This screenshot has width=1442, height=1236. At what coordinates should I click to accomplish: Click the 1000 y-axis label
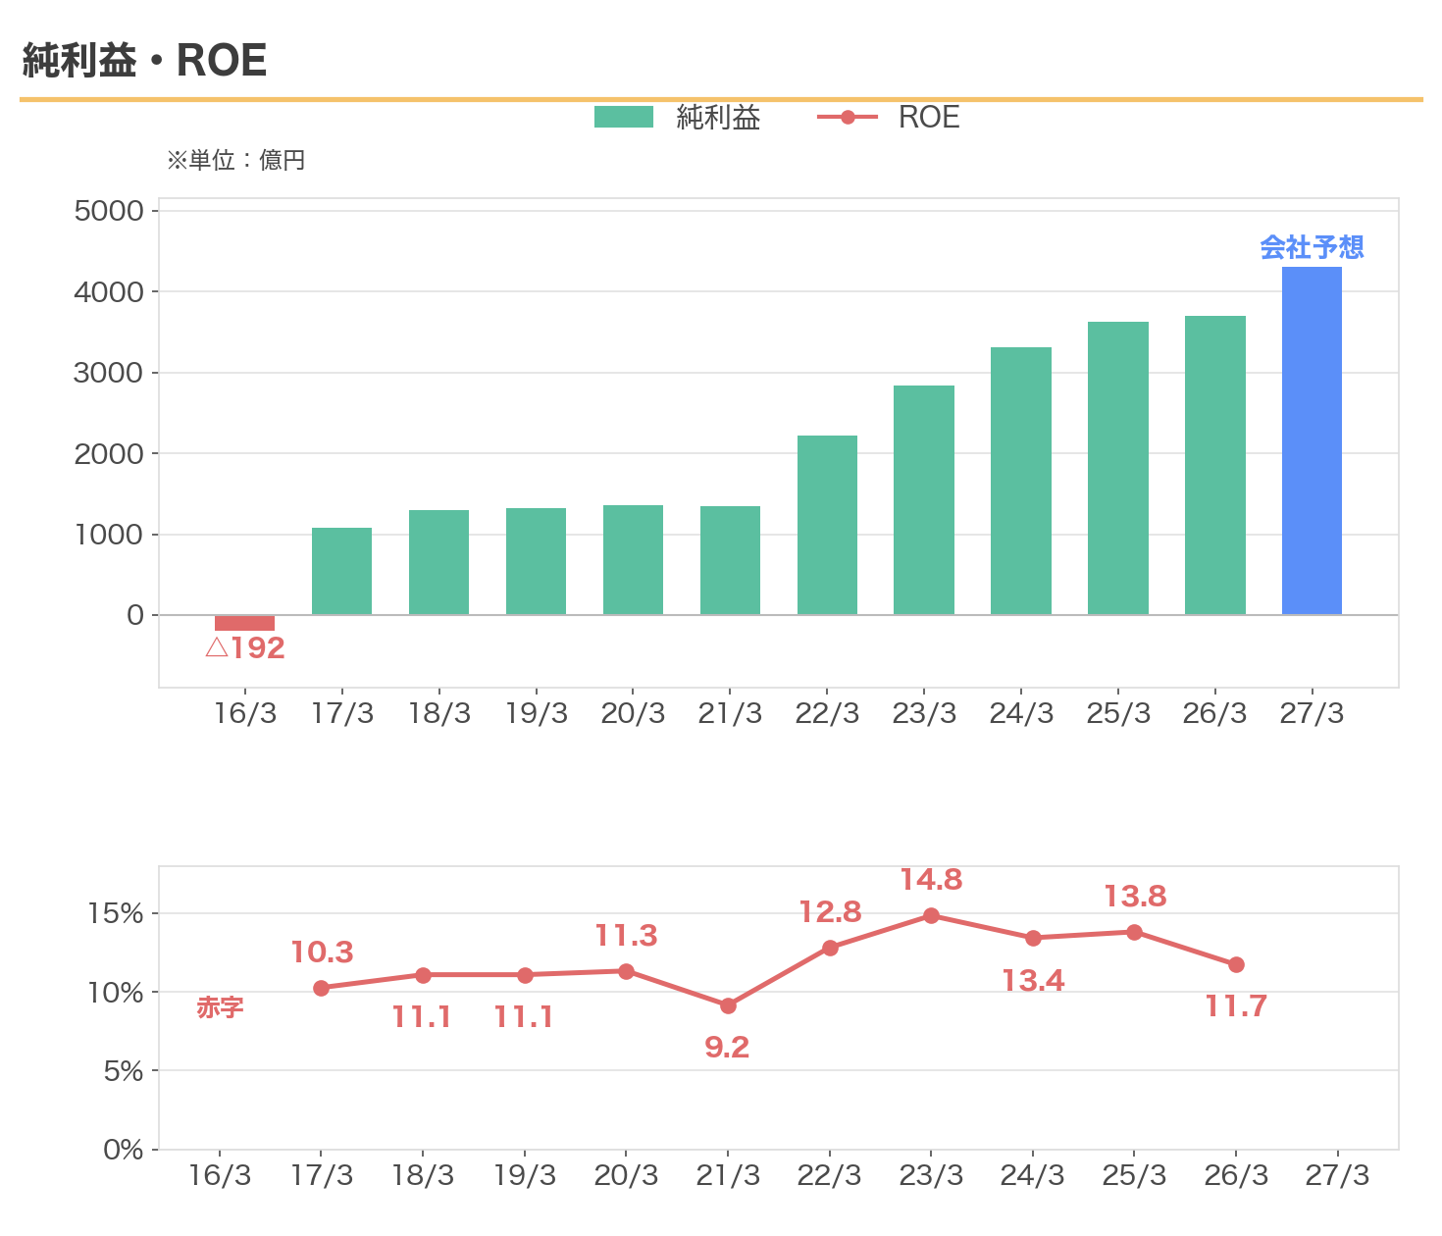click(109, 535)
